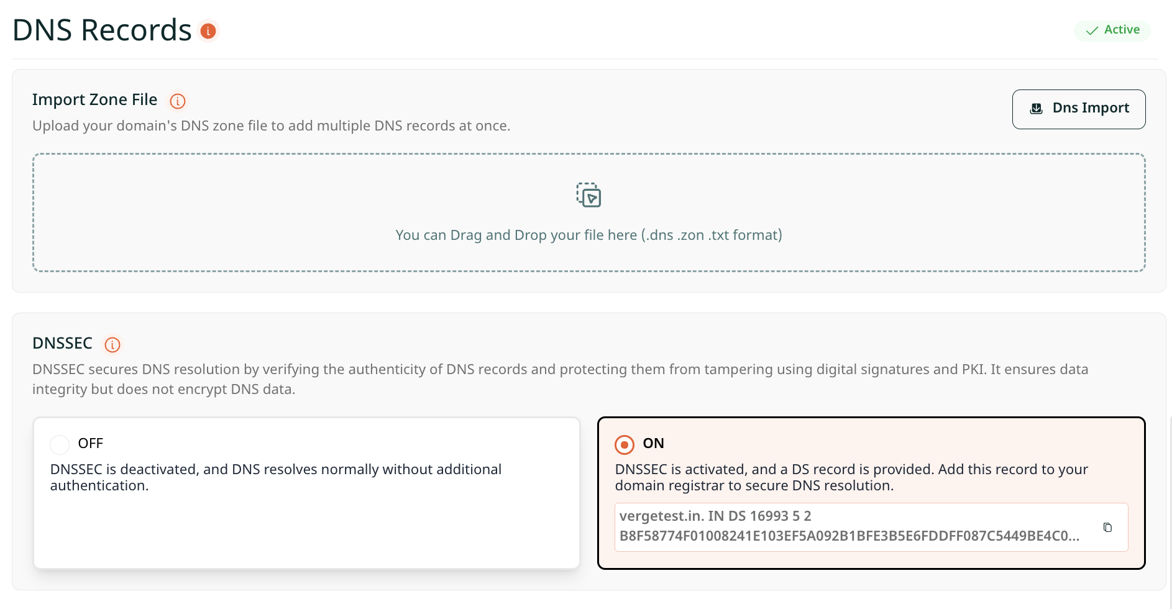Click the Dns Import button label
The height and width of the screenshot is (609, 1172).
point(1091,108)
